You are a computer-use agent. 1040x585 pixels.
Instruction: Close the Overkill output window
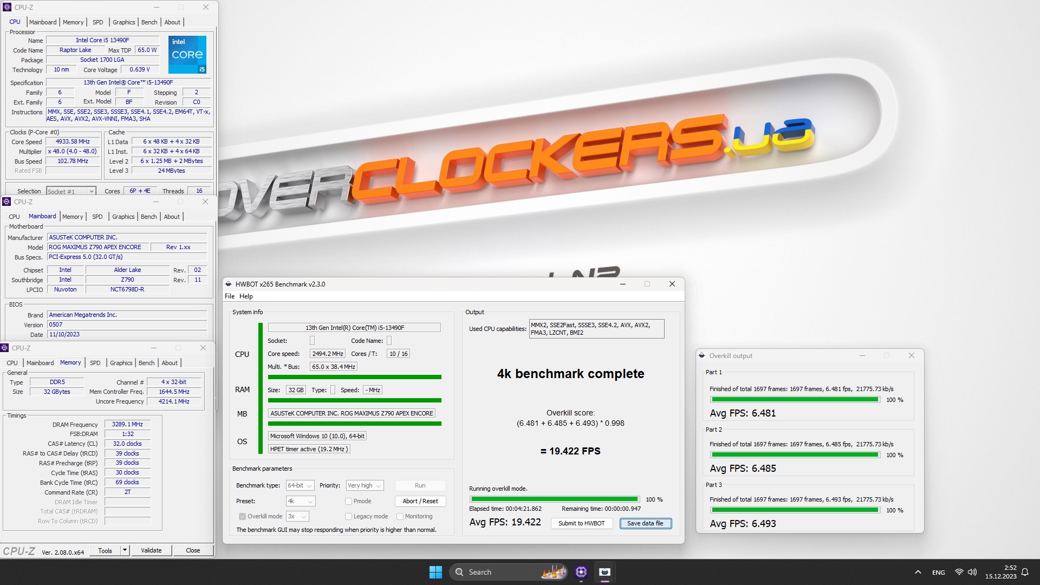pos(912,356)
